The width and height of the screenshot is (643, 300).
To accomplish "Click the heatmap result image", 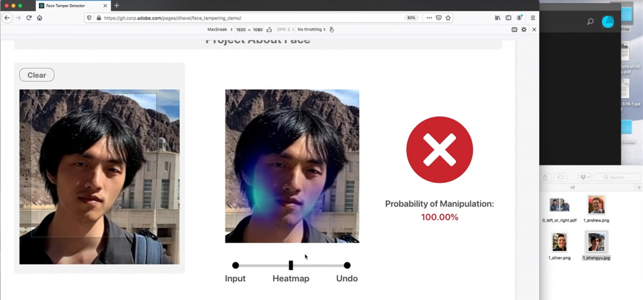I will [x=292, y=166].
